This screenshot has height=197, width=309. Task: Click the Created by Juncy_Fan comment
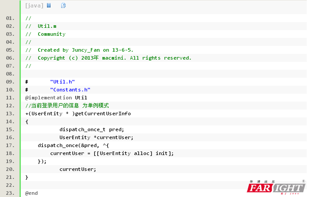point(85,50)
